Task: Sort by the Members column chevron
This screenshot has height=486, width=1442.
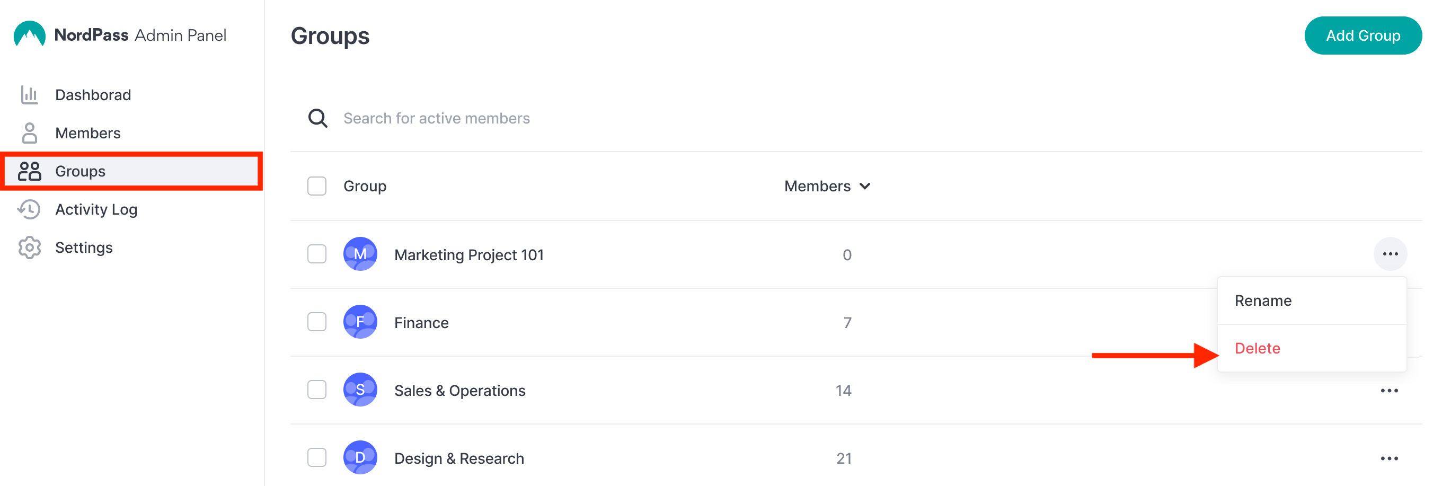Action: click(x=865, y=187)
